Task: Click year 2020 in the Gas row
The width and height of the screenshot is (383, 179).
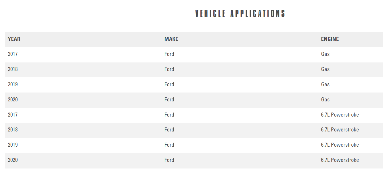Action: (13, 100)
